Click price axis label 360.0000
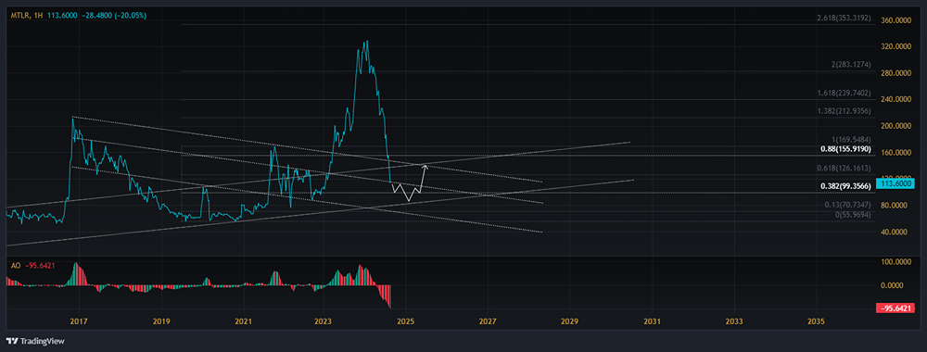 click(896, 20)
